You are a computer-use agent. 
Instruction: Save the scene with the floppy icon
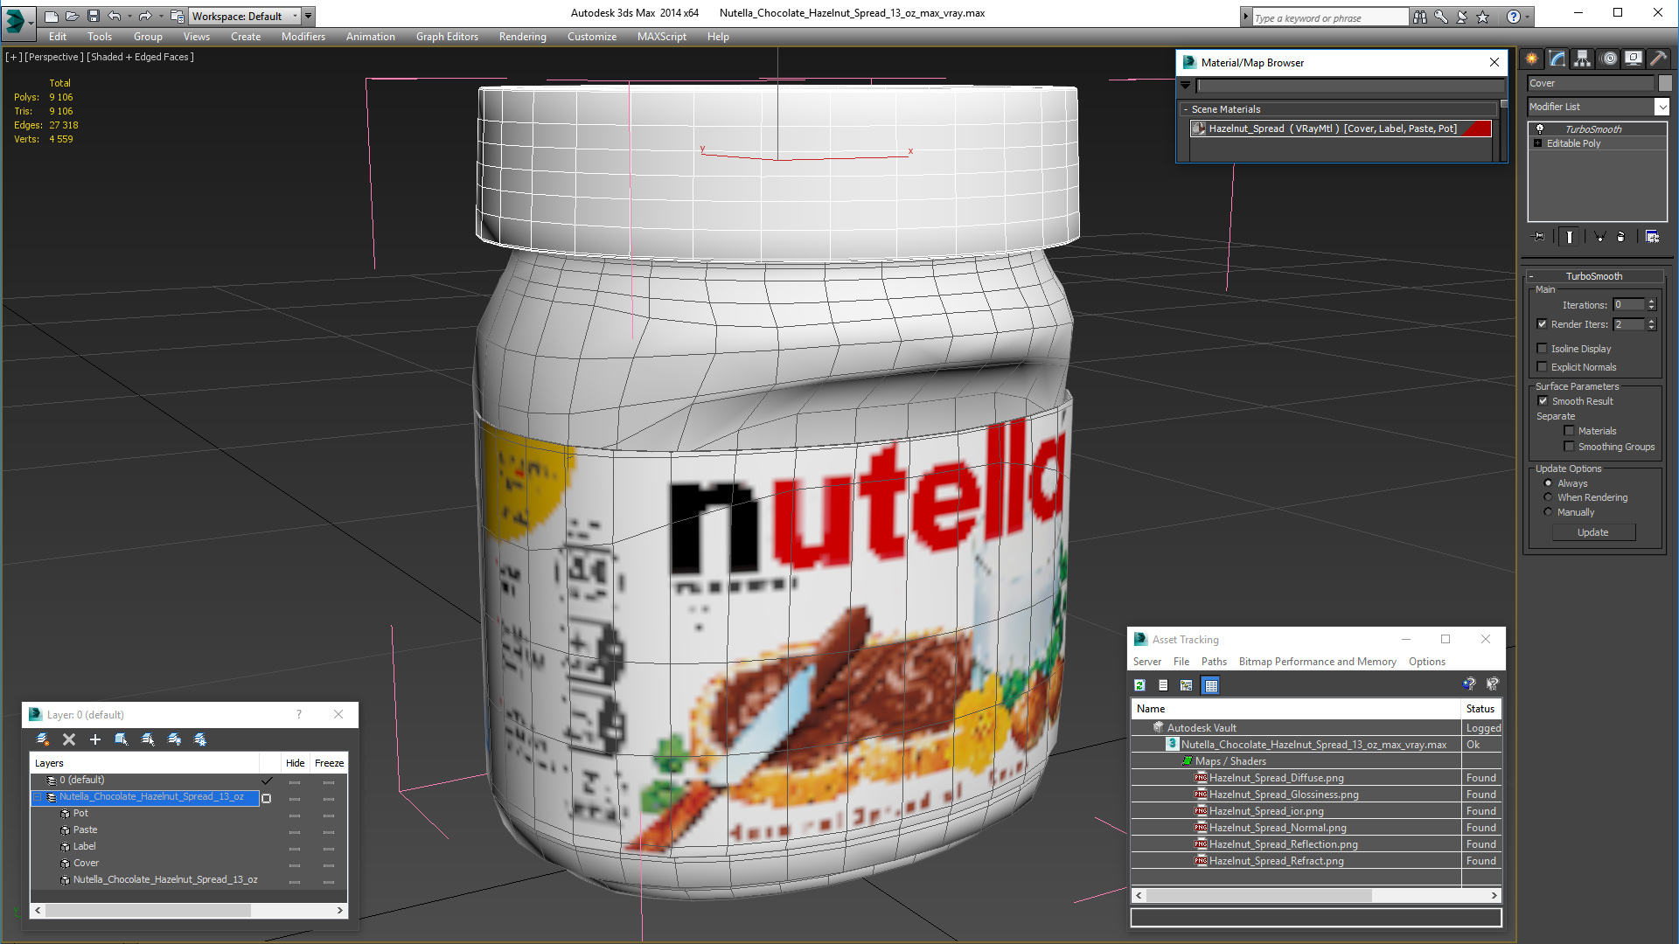pyautogui.click(x=92, y=16)
